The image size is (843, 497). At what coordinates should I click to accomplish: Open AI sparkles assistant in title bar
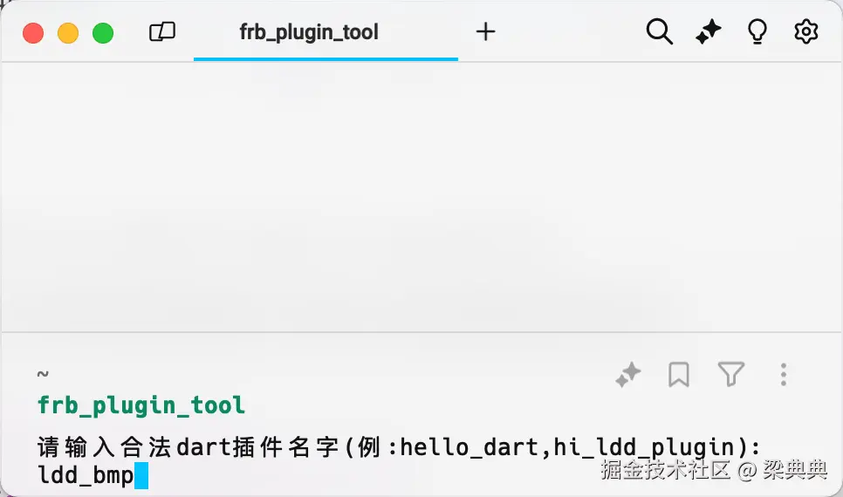coord(708,32)
